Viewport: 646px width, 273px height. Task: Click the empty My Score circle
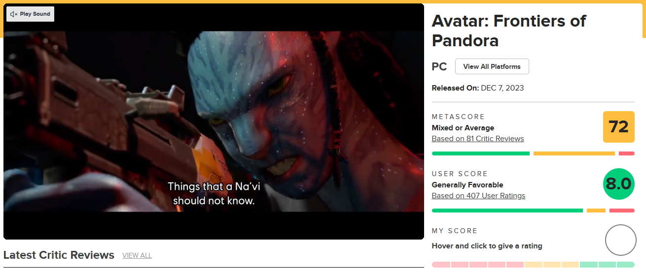point(621,240)
